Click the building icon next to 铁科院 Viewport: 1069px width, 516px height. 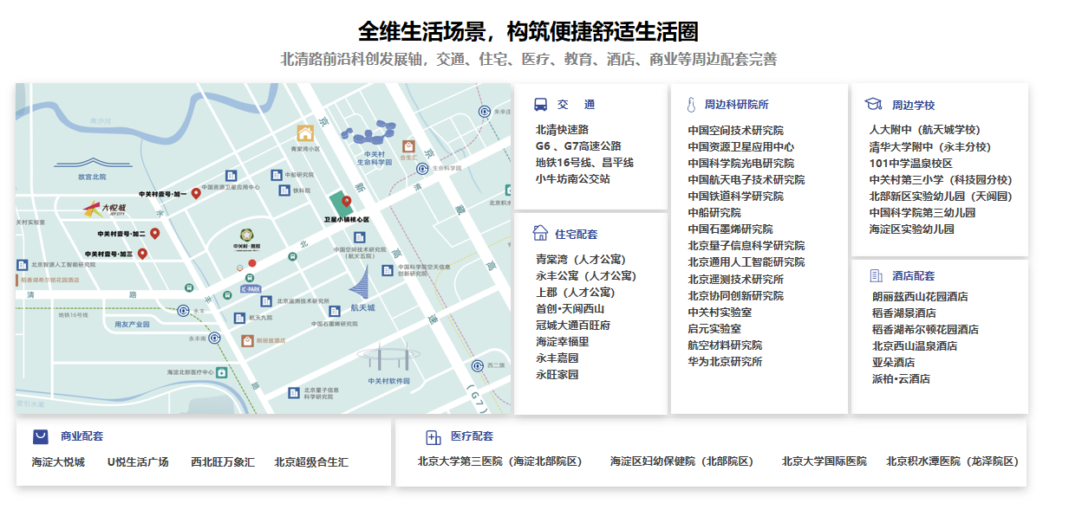[284, 190]
